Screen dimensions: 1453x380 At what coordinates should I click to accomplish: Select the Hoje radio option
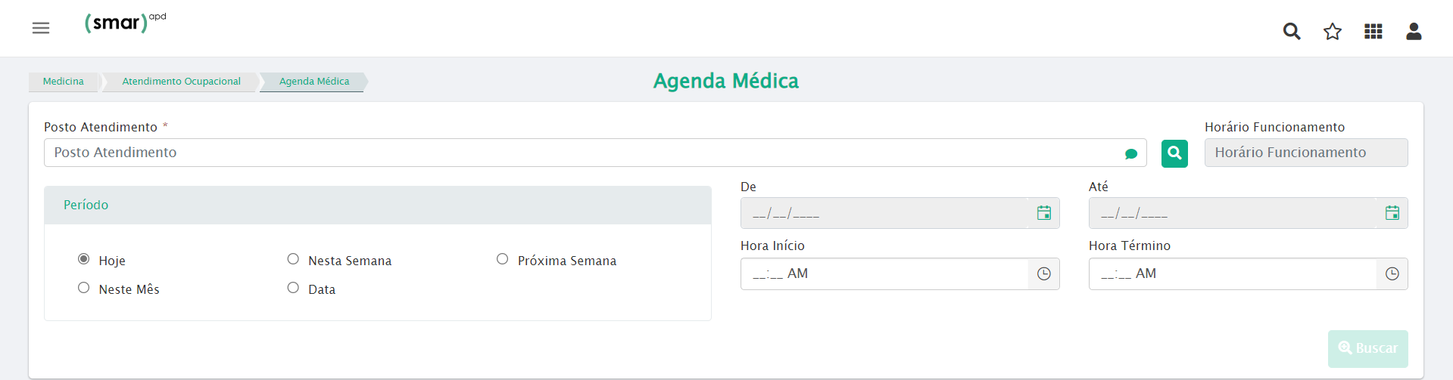point(84,259)
